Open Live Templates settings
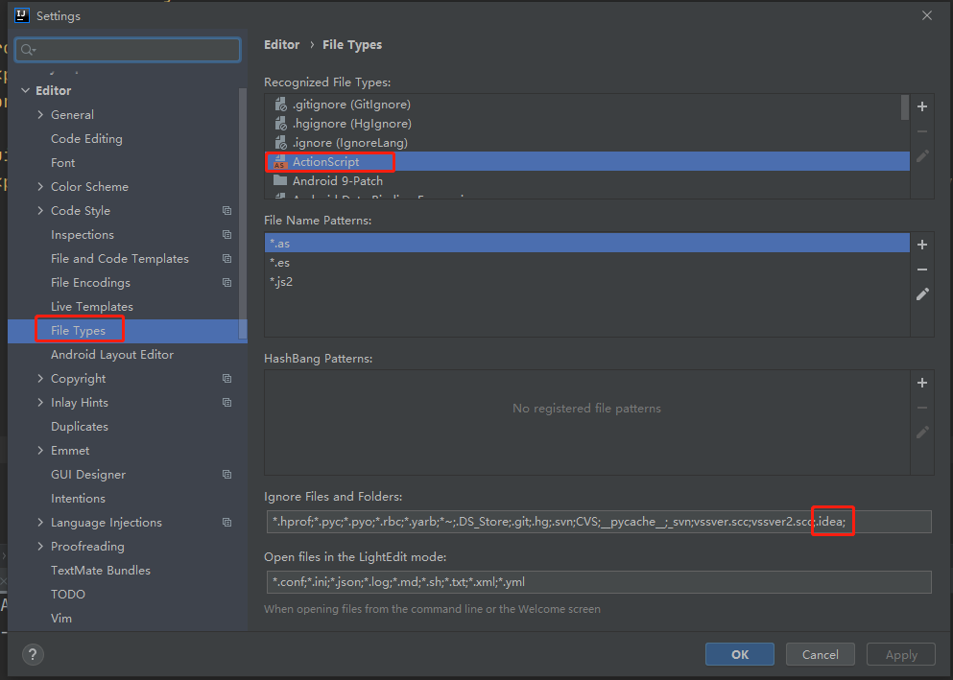Image resolution: width=953 pixels, height=680 pixels. point(92,307)
